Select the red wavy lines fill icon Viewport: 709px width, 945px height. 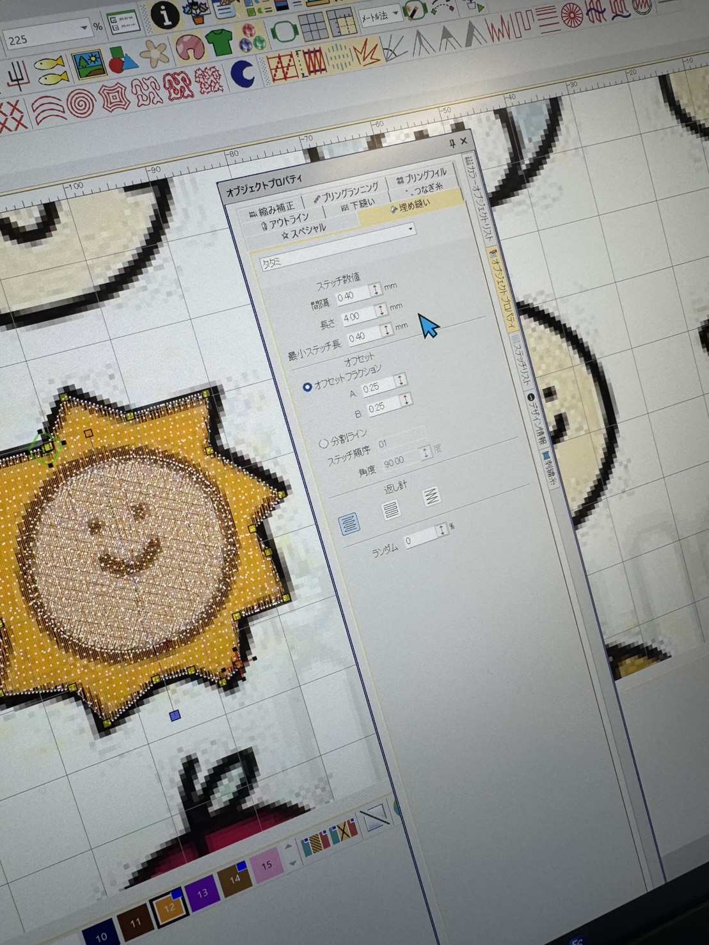tap(49, 111)
